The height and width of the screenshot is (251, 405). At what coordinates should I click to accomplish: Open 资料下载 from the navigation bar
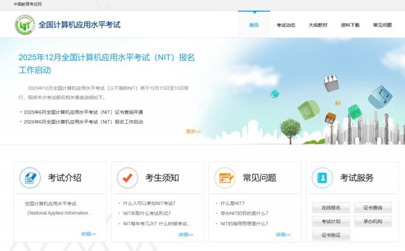350,25
